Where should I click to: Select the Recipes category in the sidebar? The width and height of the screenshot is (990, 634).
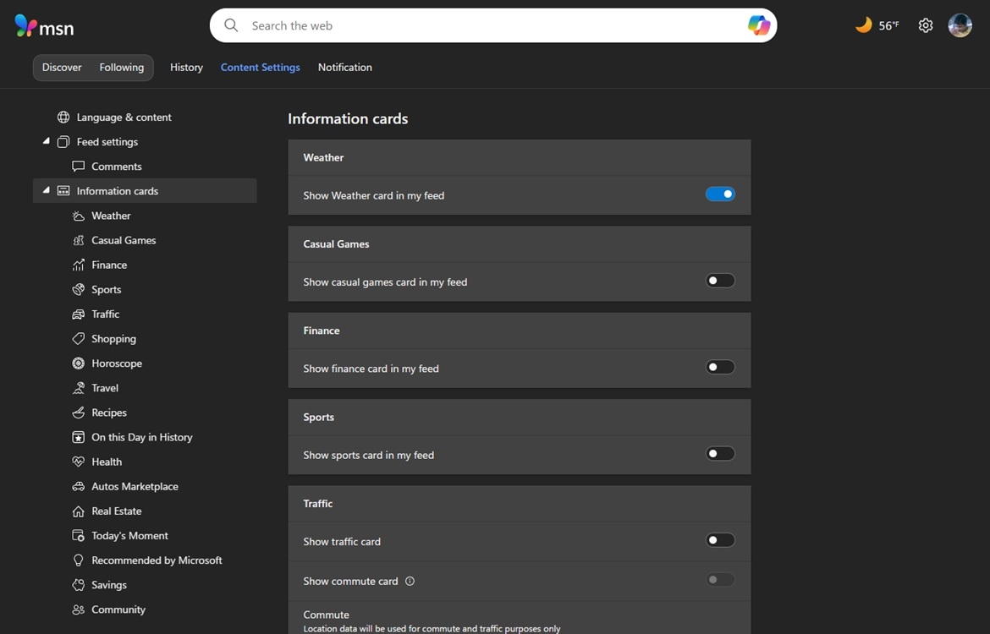tap(108, 412)
